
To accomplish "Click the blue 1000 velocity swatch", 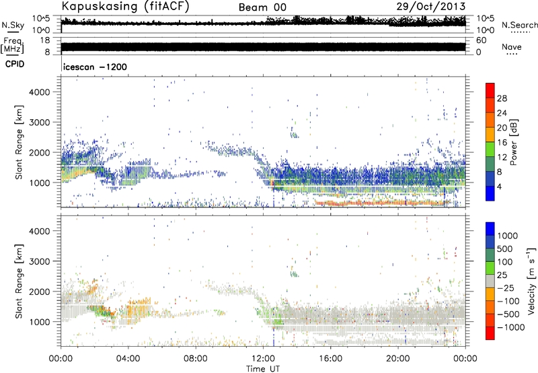I will (x=490, y=229).
